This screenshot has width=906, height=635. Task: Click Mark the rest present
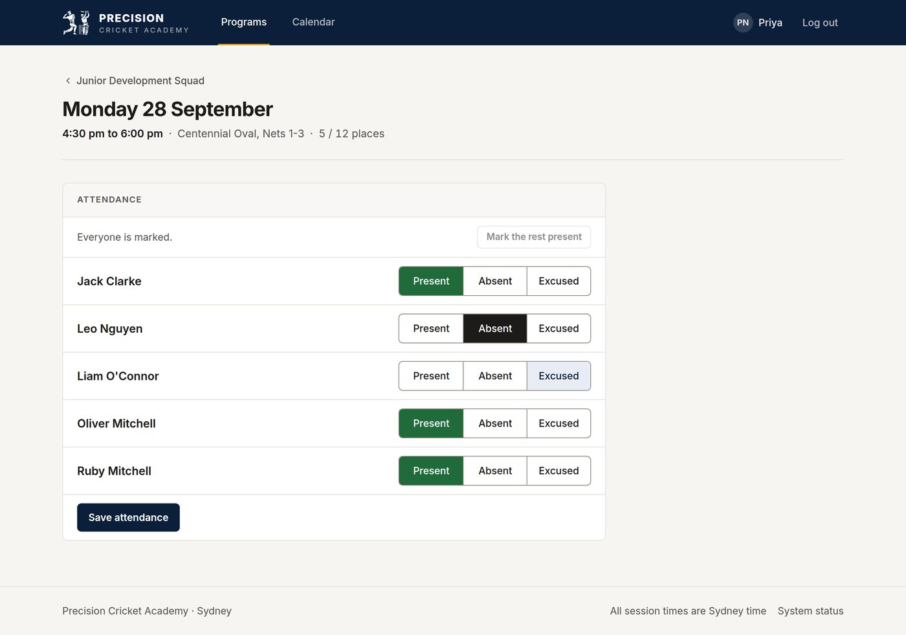pos(534,237)
